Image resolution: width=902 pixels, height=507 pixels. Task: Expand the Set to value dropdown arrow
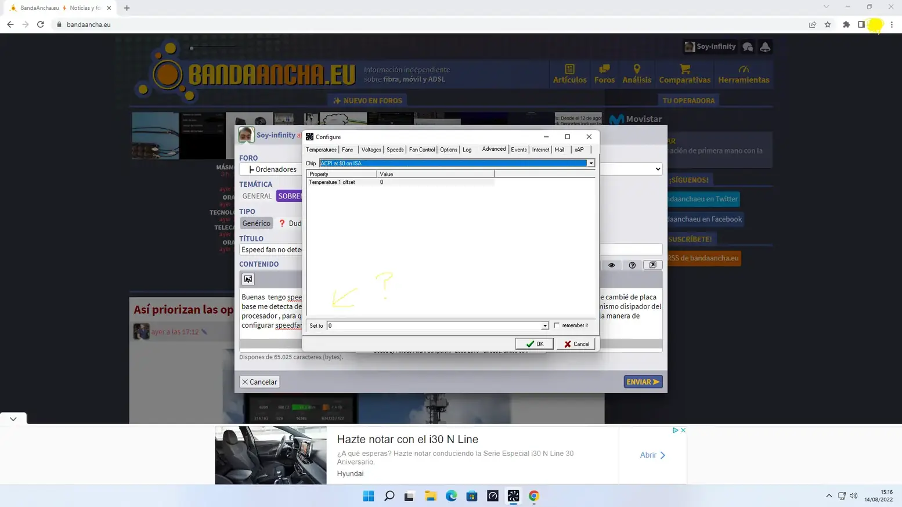click(544, 325)
